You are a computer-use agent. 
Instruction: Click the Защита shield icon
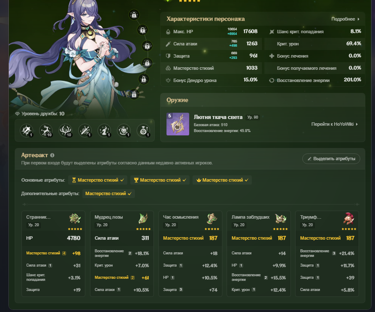point(168,56)
